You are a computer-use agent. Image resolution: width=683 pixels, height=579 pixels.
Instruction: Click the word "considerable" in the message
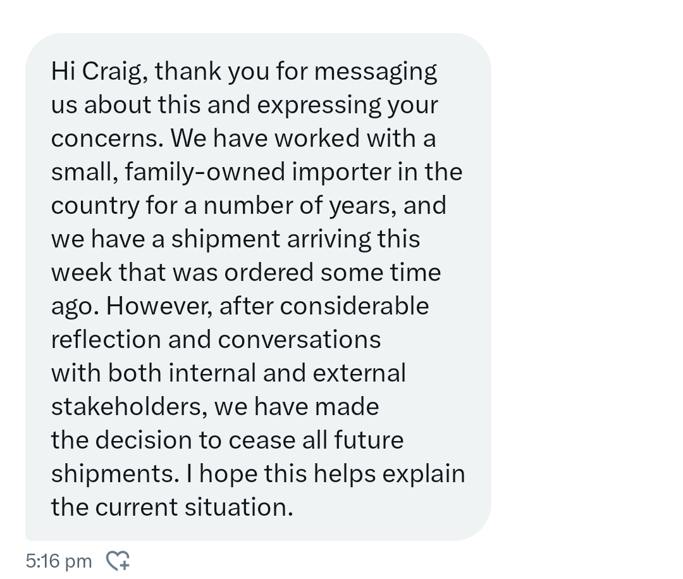[354, 306]
